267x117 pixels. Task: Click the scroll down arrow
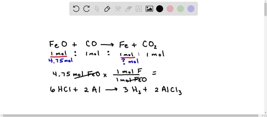click(x=265, y=113)
